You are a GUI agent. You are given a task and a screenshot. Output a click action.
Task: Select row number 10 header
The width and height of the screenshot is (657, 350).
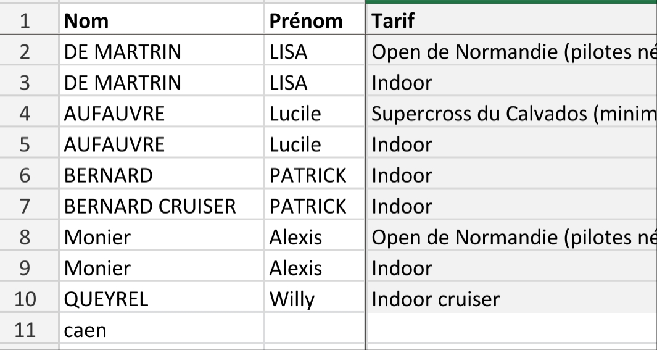tap(25, 299)
